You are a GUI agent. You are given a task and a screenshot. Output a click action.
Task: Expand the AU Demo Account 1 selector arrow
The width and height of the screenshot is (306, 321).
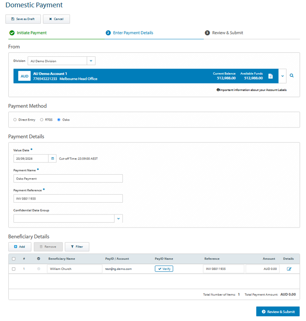[282, 76]
